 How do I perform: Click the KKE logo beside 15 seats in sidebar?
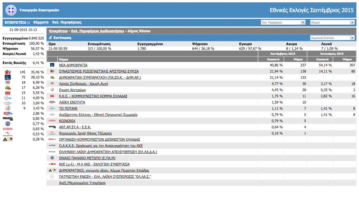click(x=8, y=93)
